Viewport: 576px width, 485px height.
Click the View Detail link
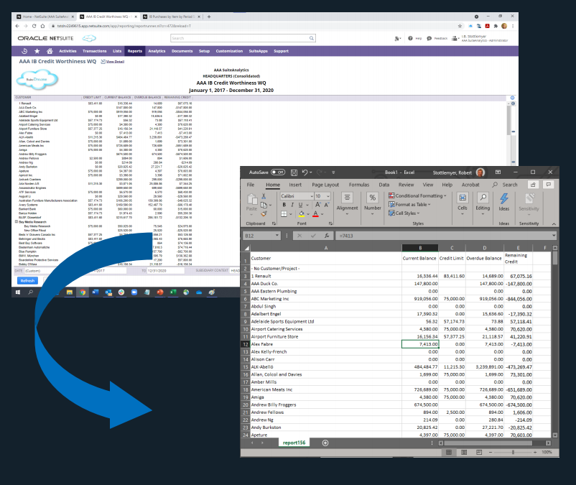(116, 63)
